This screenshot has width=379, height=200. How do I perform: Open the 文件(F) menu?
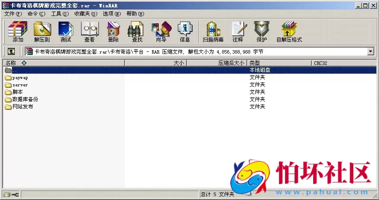[13, 14]
